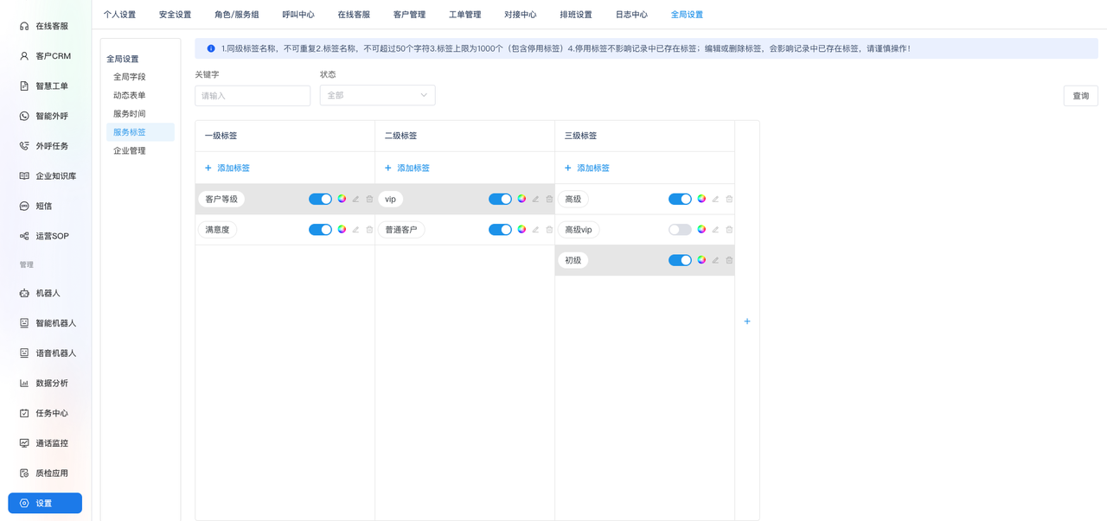
Task: Select 企业管理 in the settings tree
Action: [130, 150]
